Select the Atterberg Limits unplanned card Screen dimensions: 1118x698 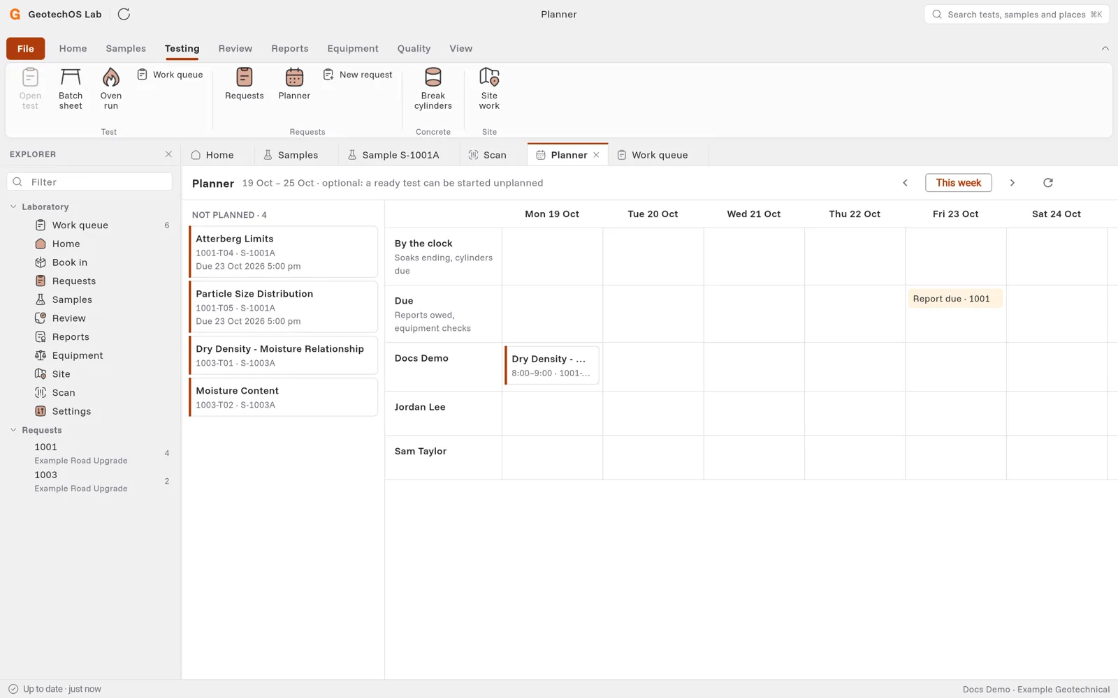(x=283, y=252)
